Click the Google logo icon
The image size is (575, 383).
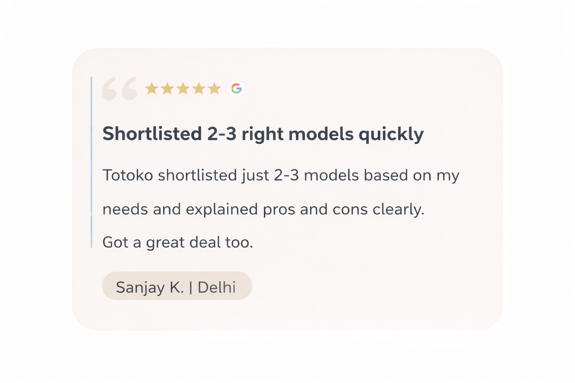click(236, 89)
